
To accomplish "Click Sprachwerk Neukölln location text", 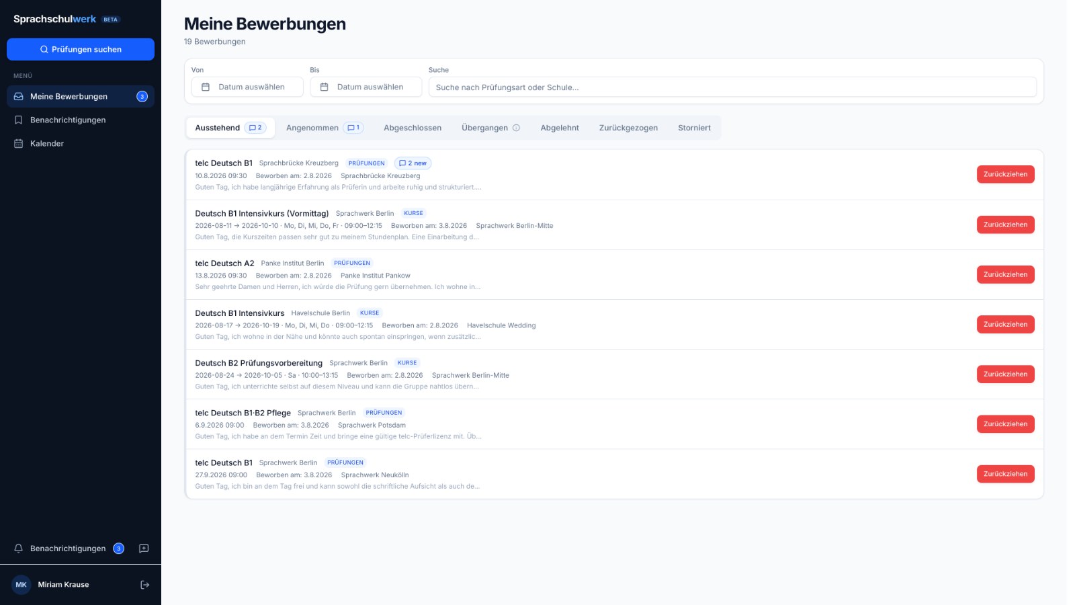I will click(375, 475).
